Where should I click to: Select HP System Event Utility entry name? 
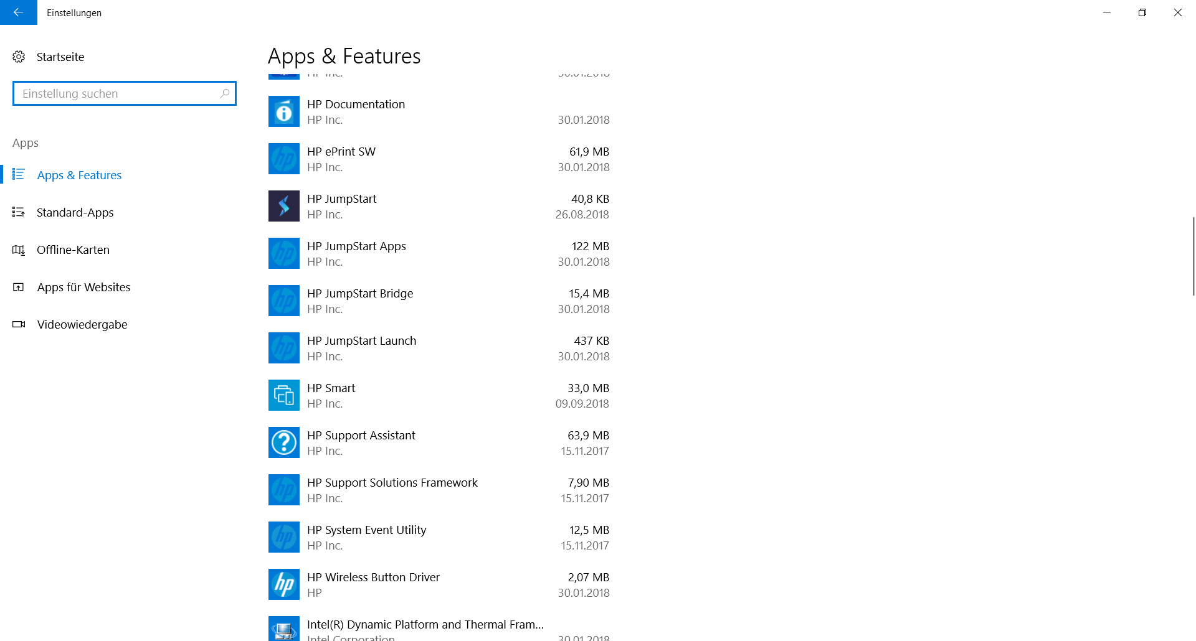(x=366, y=530)
